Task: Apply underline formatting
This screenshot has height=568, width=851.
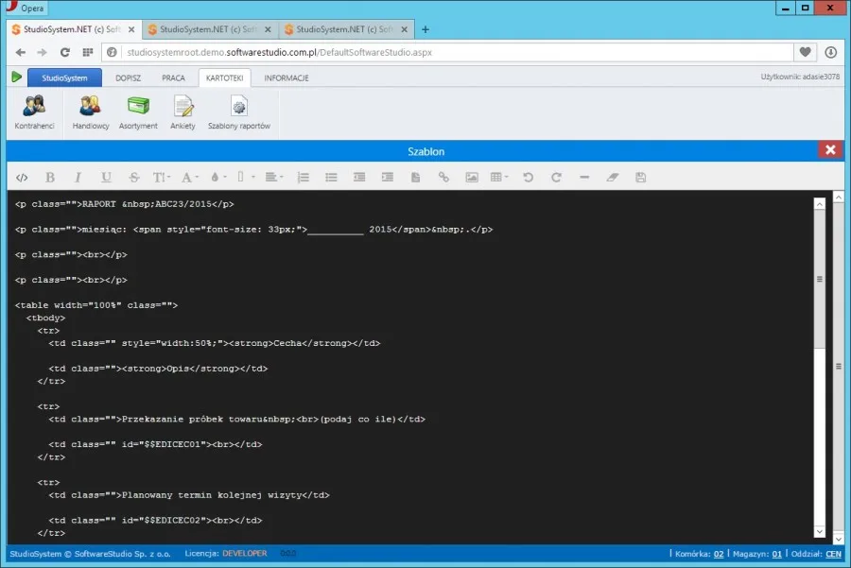Action: click(106, 178)
